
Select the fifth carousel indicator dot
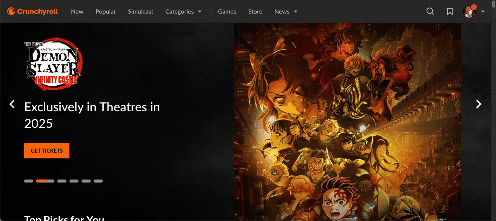click(x=86, y=181)
